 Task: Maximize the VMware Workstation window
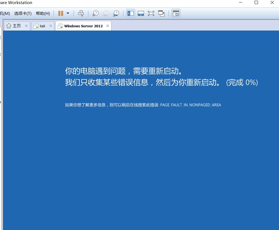(x=256, y=2)
